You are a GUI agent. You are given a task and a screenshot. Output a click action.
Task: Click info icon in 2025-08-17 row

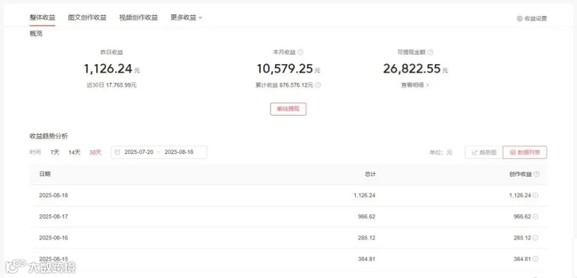pos(535,216)
